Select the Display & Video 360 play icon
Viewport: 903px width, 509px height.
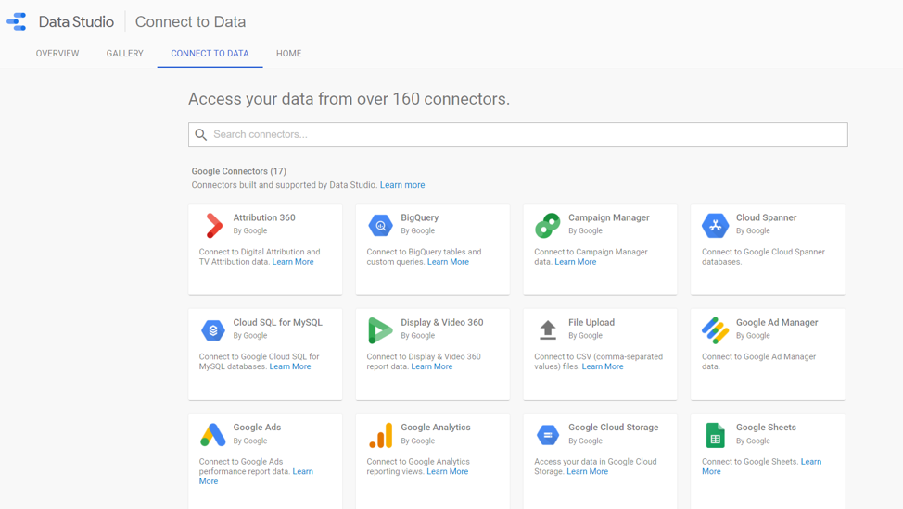click(x=380, y=330)
